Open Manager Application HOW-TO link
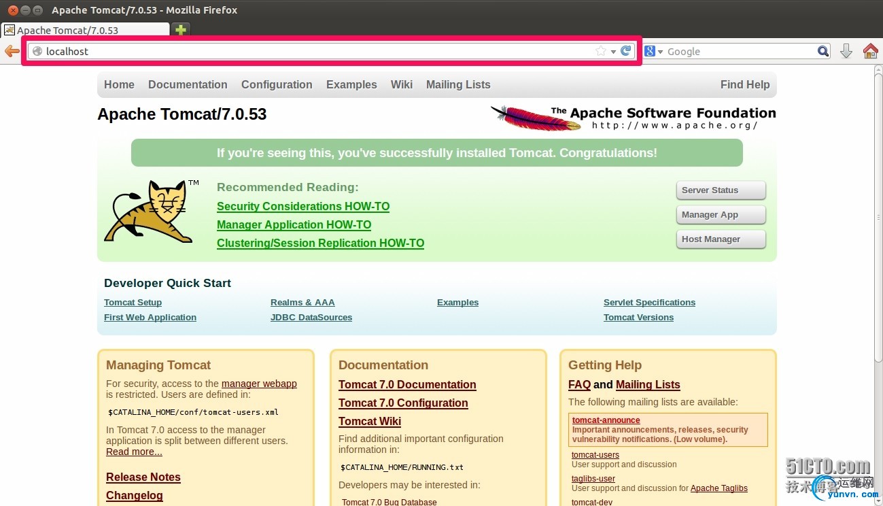Image resolution: width=883 pixels, height=506 pixels. 294,224
